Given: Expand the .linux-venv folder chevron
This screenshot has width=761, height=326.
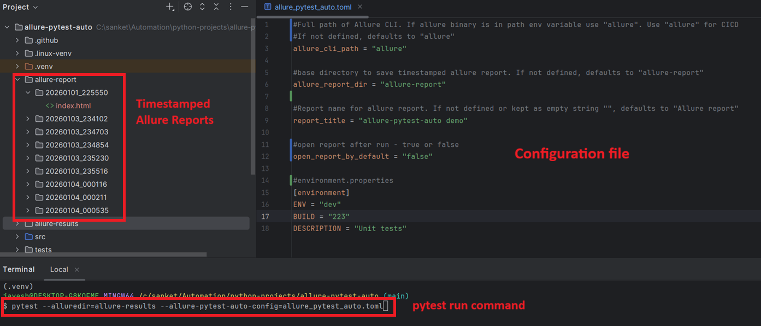Looking at the screenshot, I should pos(17,54).
